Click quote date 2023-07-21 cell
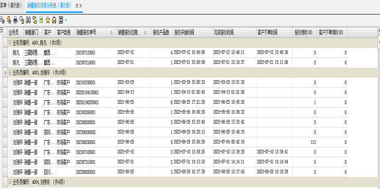Viewport: 380px width, 189px height. point(133,63)
